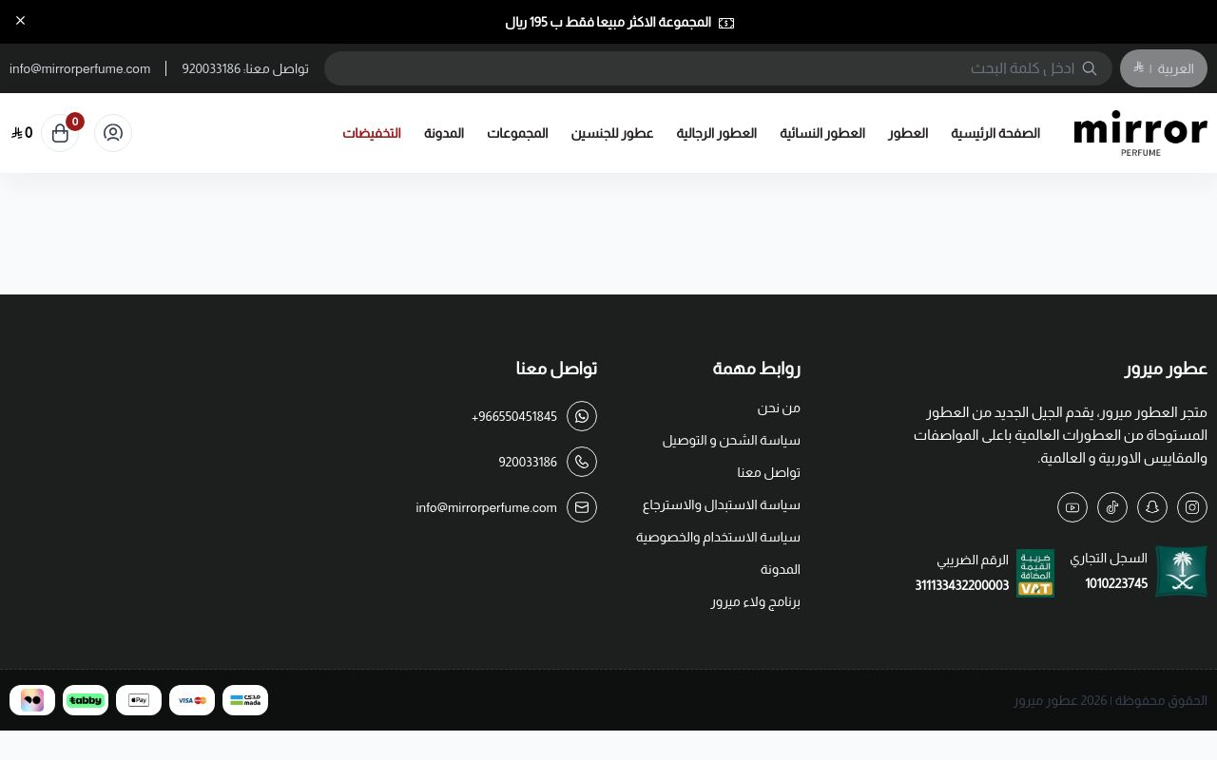
Task: Open the العطور الرجالية menu item
Action: coord(717,133)
